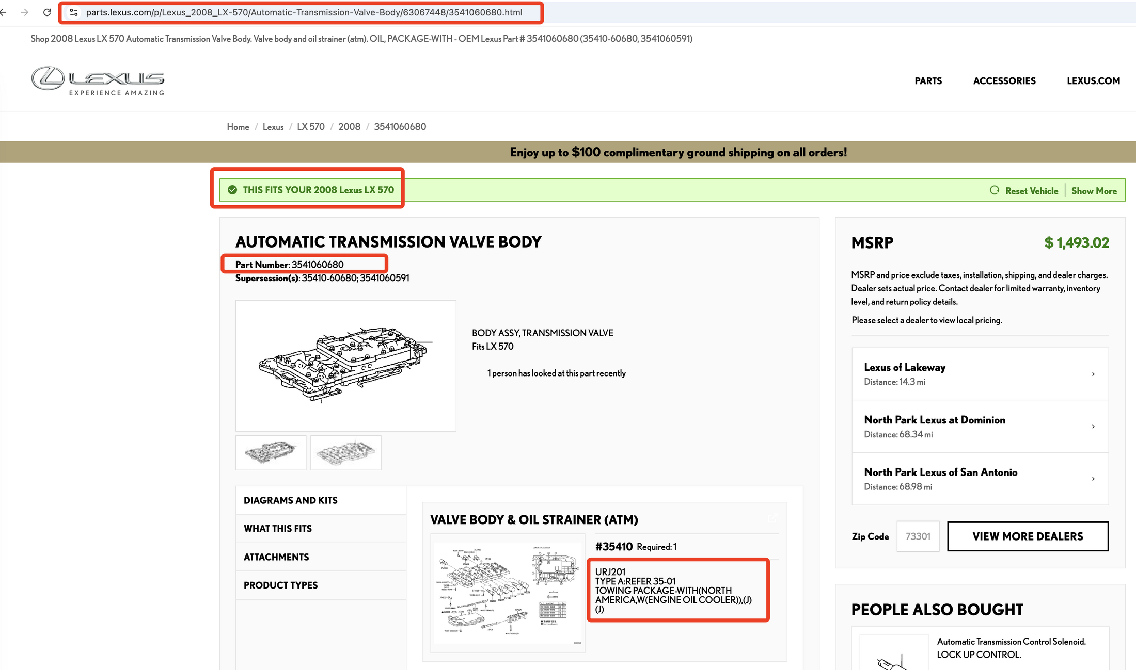
Task: Open the external link icon on Valve Body diagram
Action: click(x=772, y=518)
